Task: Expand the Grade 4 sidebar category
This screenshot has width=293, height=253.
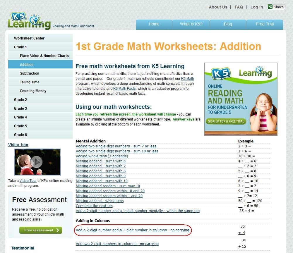Action: pyautogui.click(x=20, y=117)
